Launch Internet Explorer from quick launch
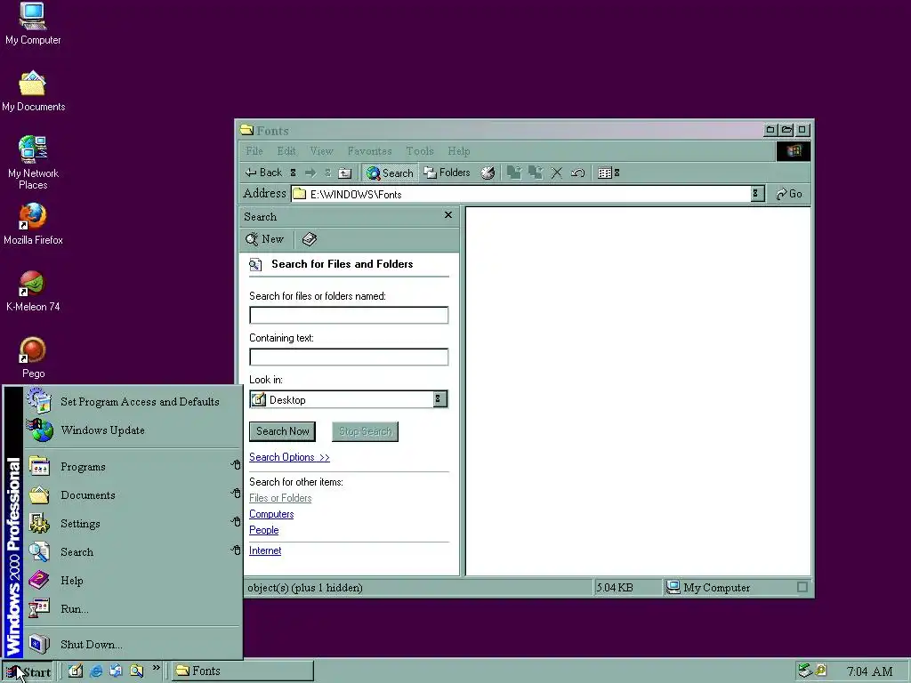Screen dimensions: 911x683 click(x=96, y=671)
